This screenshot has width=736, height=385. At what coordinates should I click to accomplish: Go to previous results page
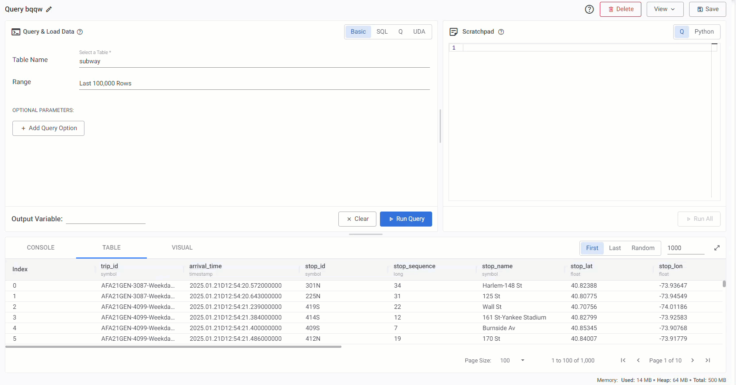[x=638, y=360]
